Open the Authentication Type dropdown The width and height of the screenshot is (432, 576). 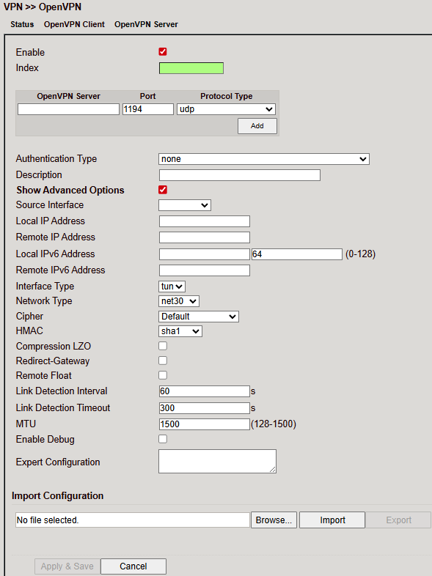(264, 159)
